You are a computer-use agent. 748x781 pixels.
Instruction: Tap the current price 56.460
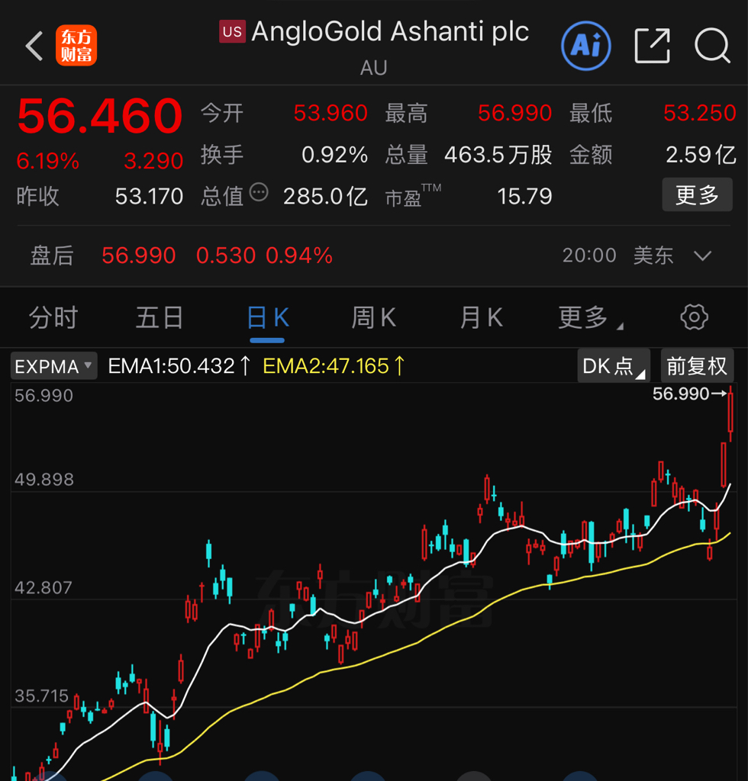(x=100, y=116)
